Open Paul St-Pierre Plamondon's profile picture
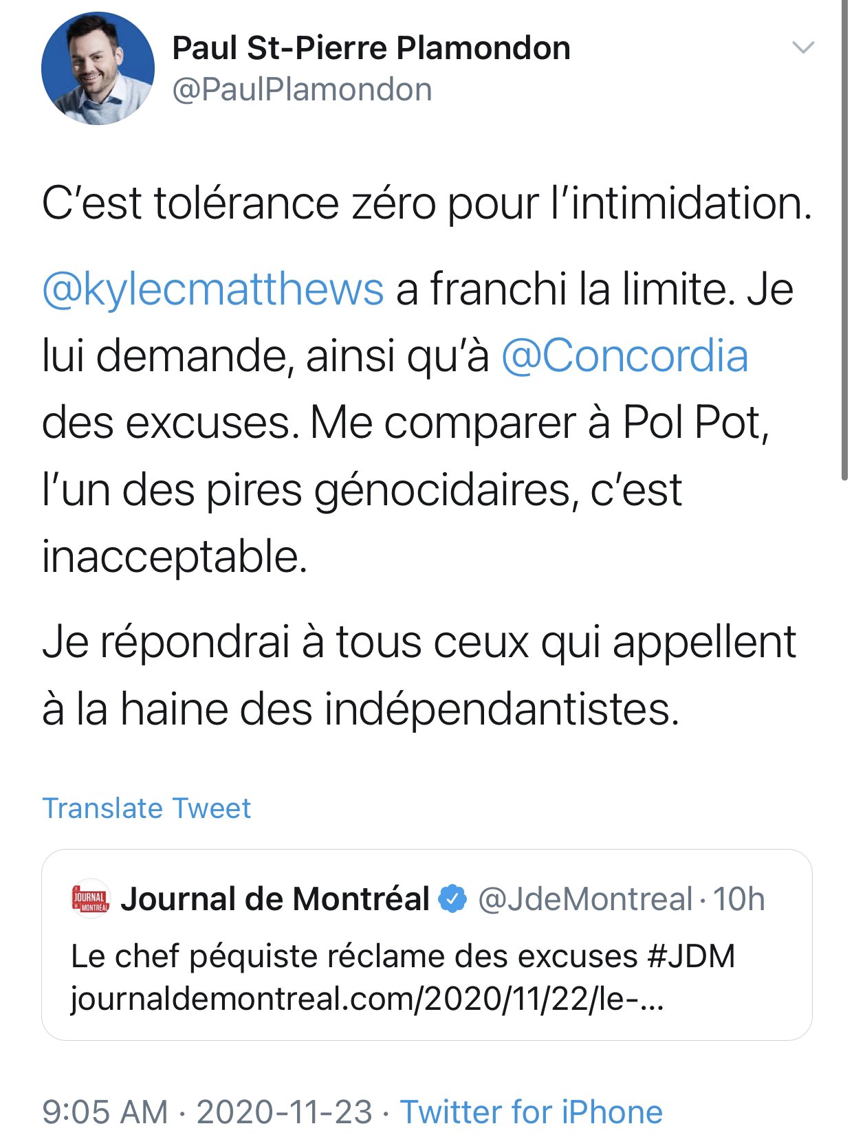This screenshot has height=1148, width=854. (98, 68)
